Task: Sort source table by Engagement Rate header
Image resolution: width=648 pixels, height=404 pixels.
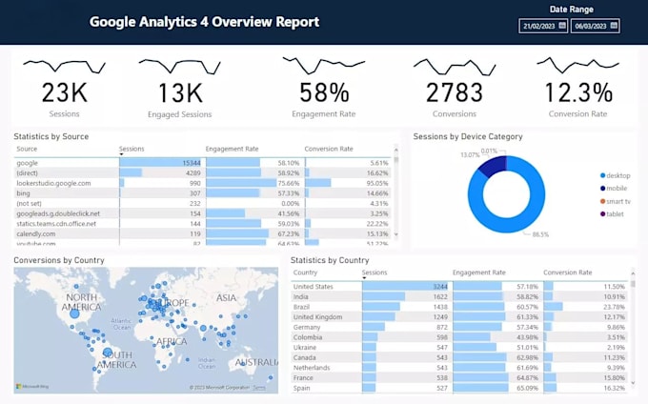Action: (232, 149)
